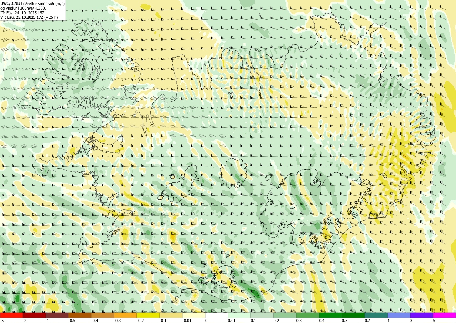Select the pale mint swatch between 0.01 and 0.1
The height and width of the screenshot is (323, 456).
[x=239, y=315]
